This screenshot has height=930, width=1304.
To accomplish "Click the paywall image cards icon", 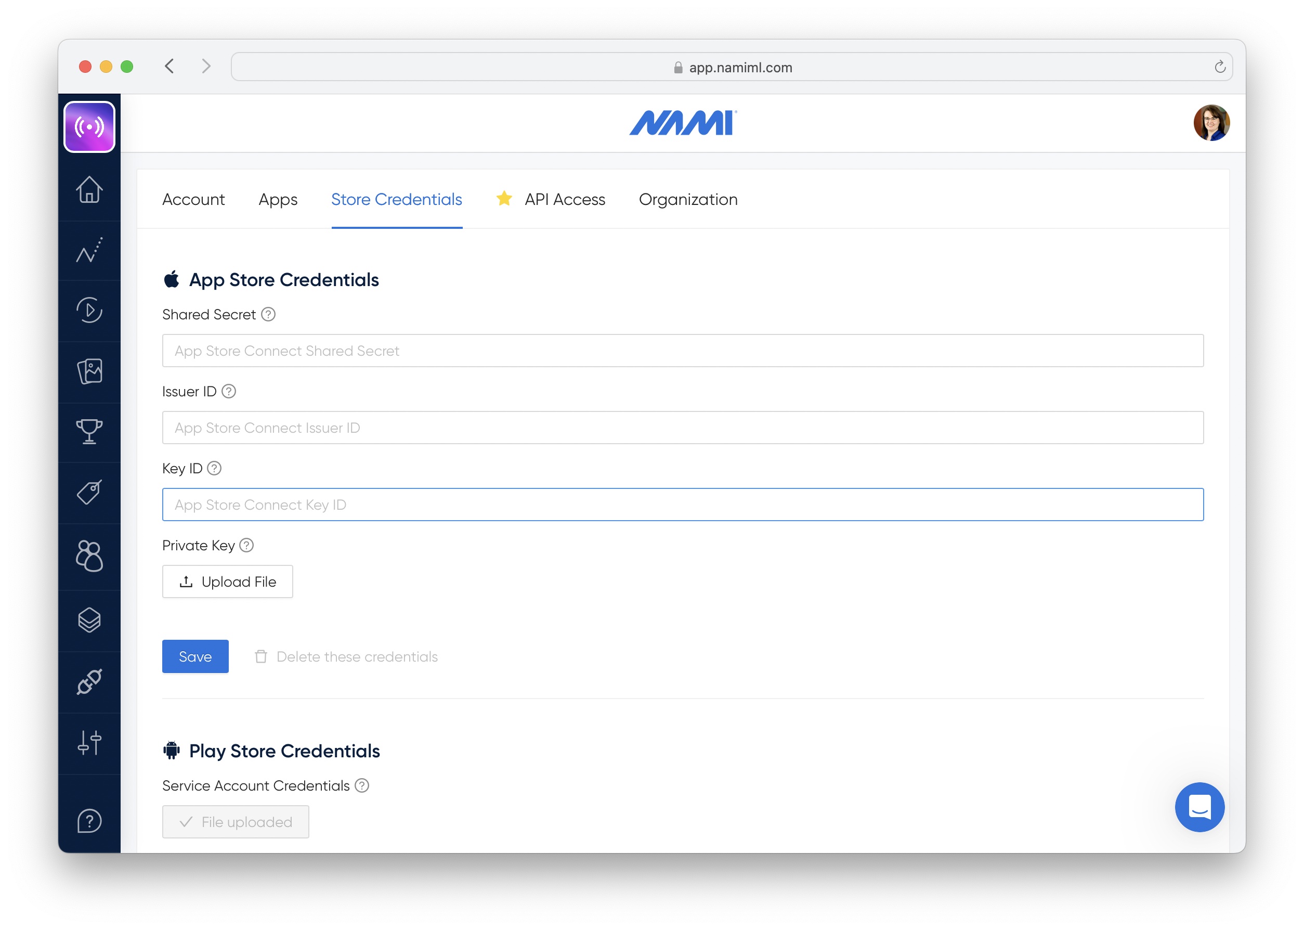I will pyautogui.click(x=89, y=371).
